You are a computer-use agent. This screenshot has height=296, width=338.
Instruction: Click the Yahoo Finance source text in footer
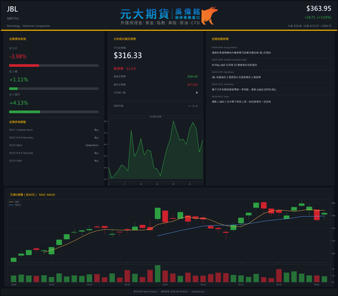[x=150, y=291]
